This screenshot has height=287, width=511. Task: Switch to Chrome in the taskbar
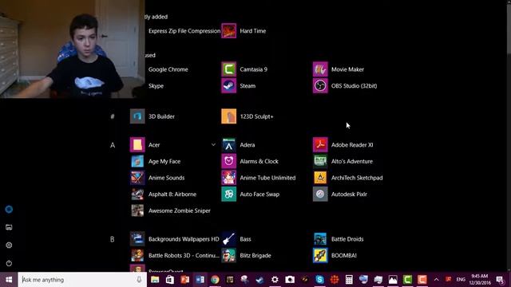pyautogui.click(x=215, y=280)
